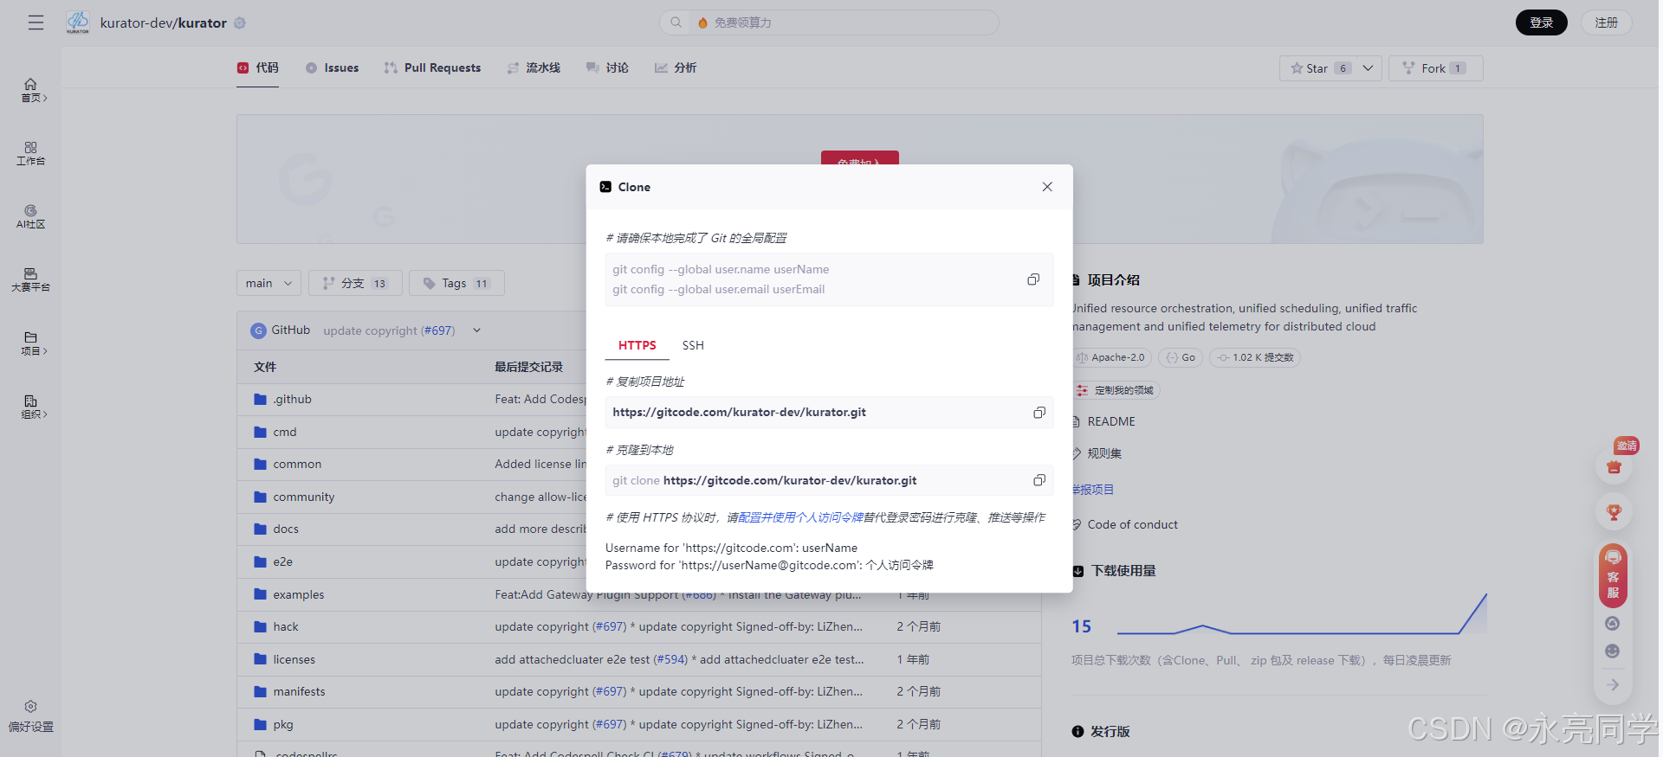Open the Pull Requests tab

(x=432, y=67)
